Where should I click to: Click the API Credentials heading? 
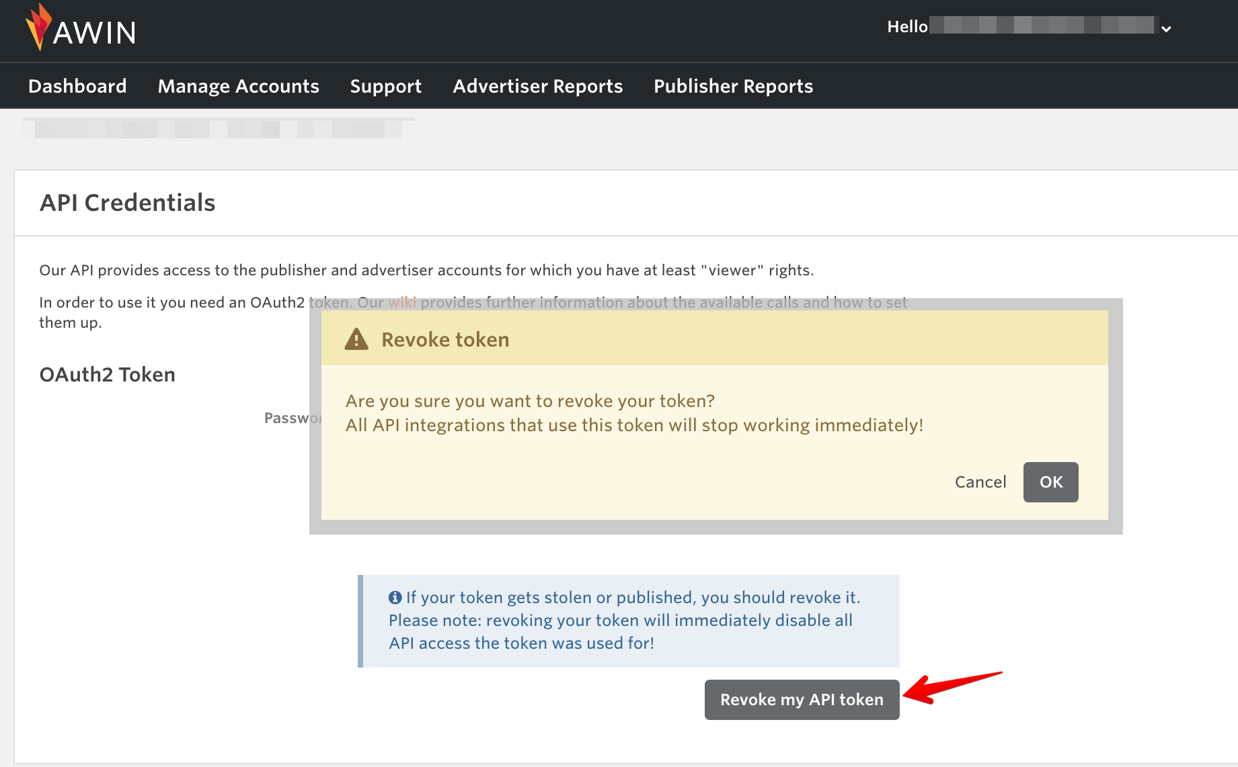(x=127, y=202)
